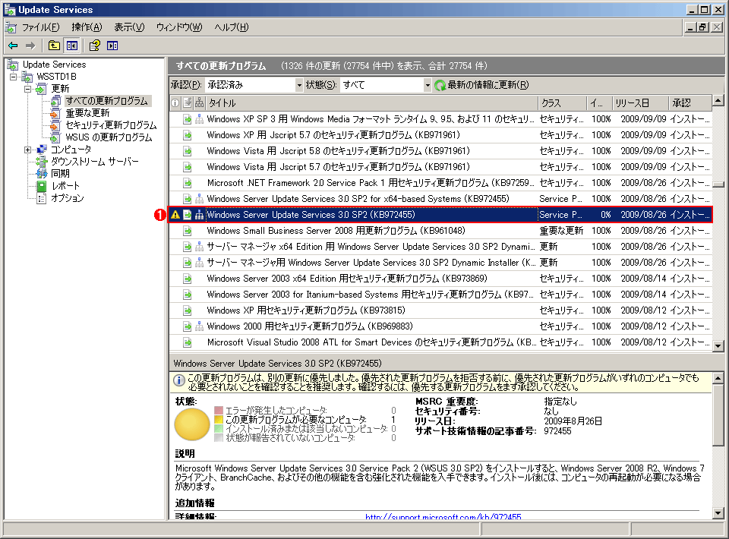Click the info icon in the details message bar
This screenshot has height=539, width=729.
(x=179, y=380)
